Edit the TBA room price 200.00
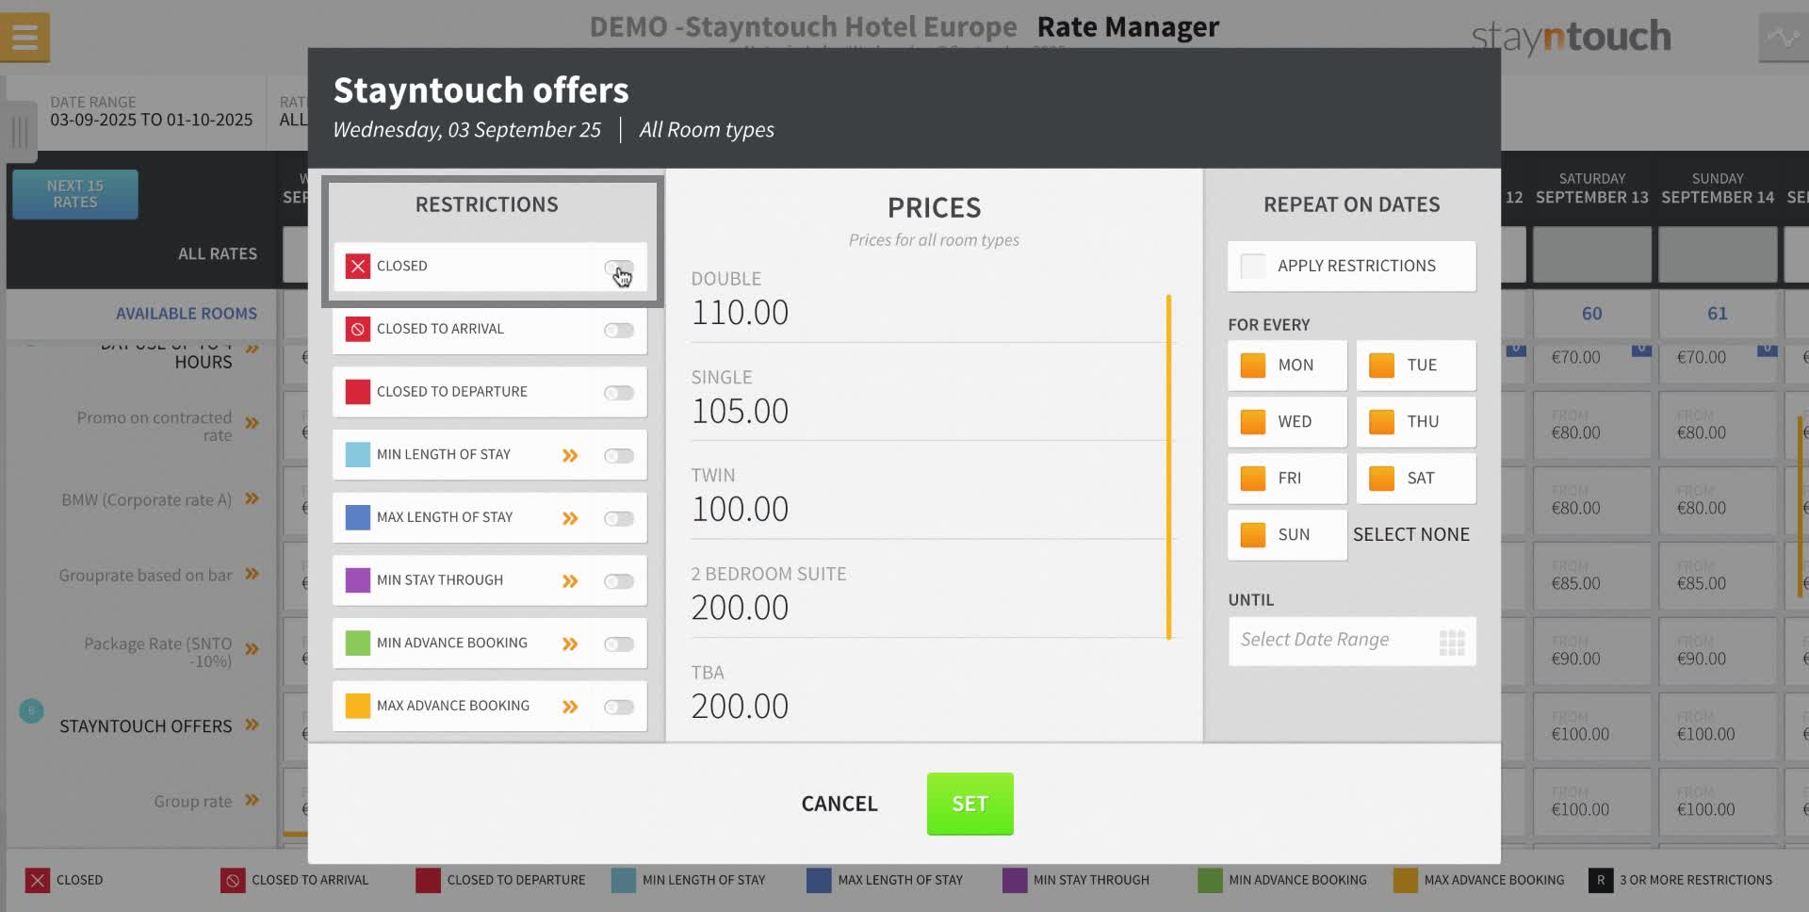The width and height of the screenshot is (1809, 912). (740, 707)
